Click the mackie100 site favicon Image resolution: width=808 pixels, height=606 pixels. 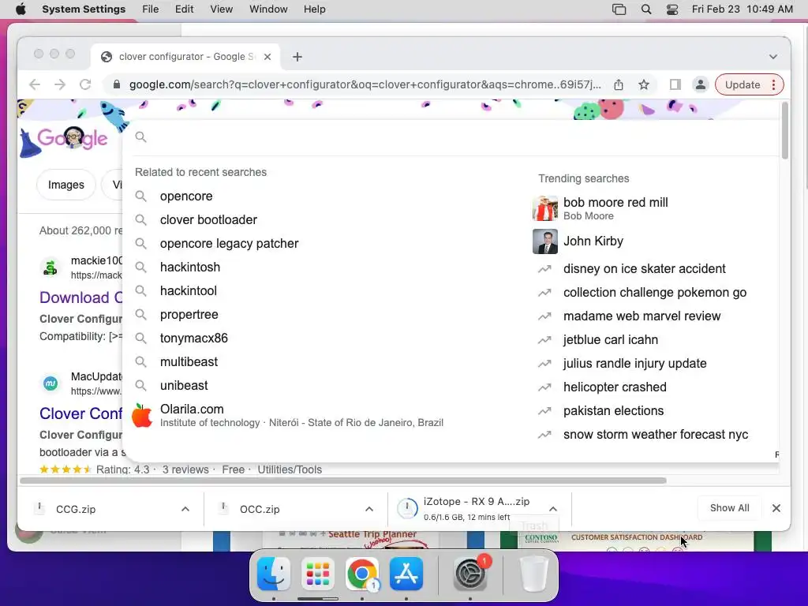(x=50, y=267)
